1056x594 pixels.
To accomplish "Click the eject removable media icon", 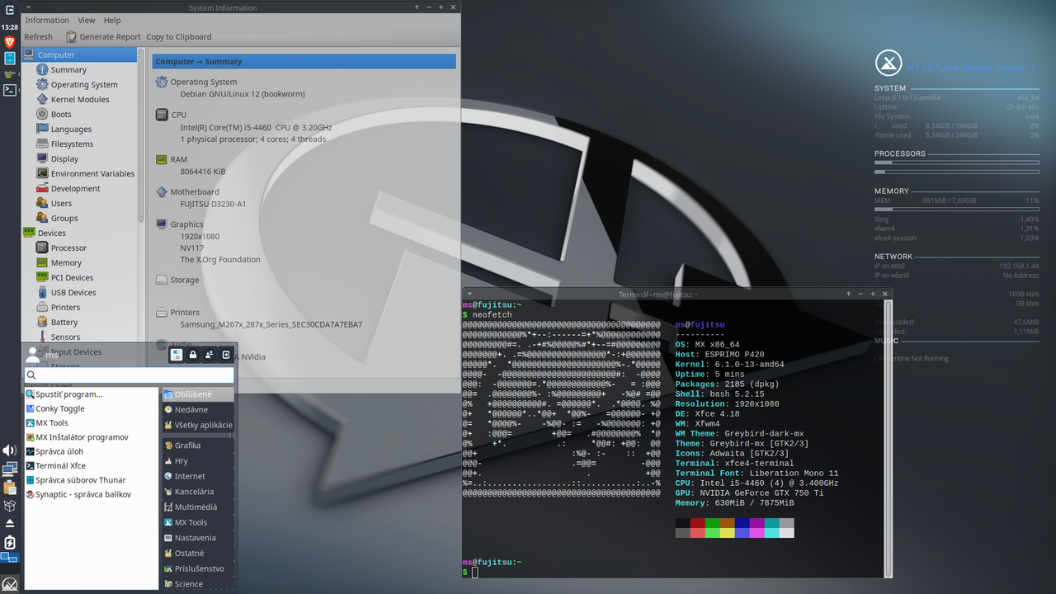I will click(9, 524).
